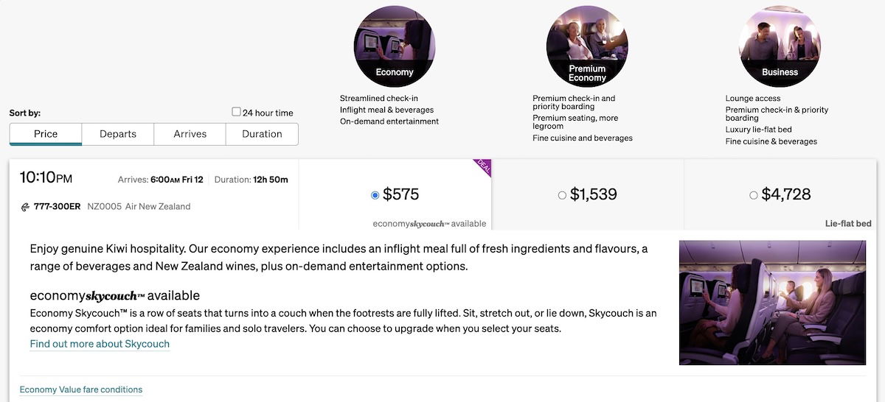Click the Premium Economy cabin circle image
This screenshot has width=885, height=402.
tap(587, 46)
